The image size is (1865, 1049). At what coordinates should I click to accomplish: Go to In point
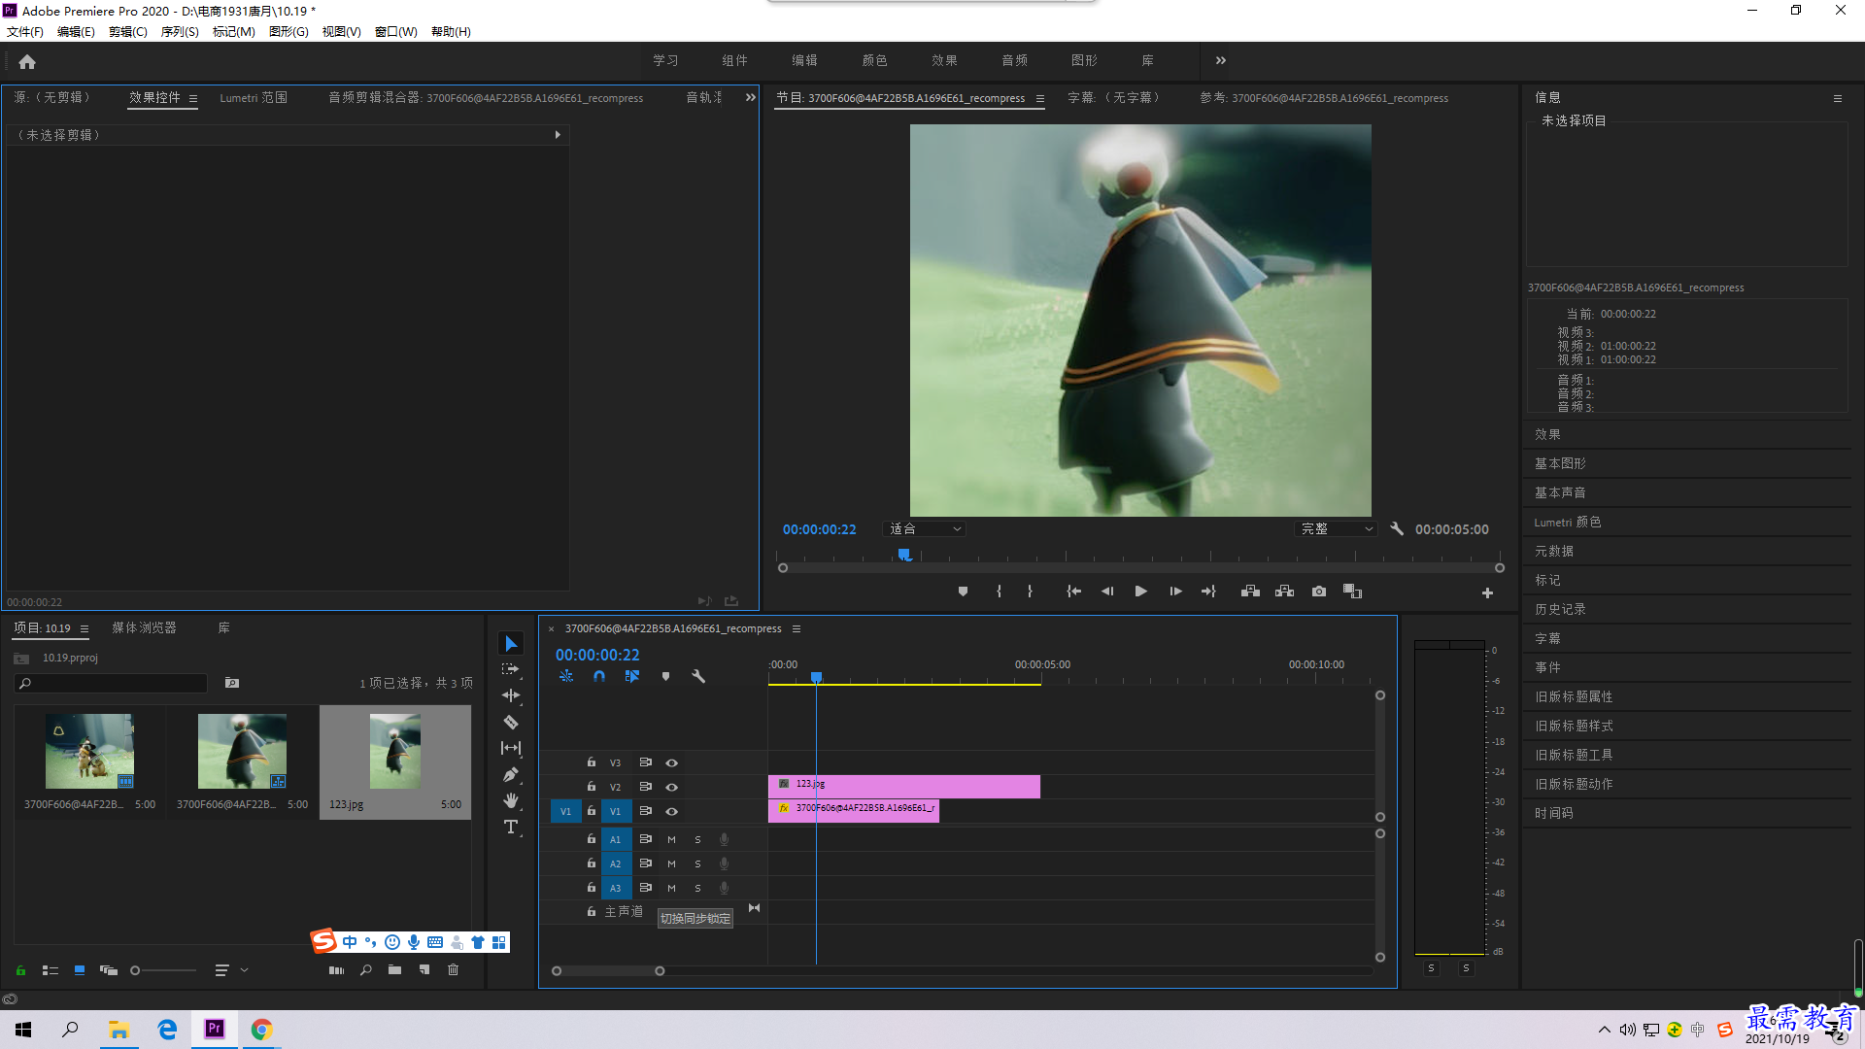click(1073, 592)
